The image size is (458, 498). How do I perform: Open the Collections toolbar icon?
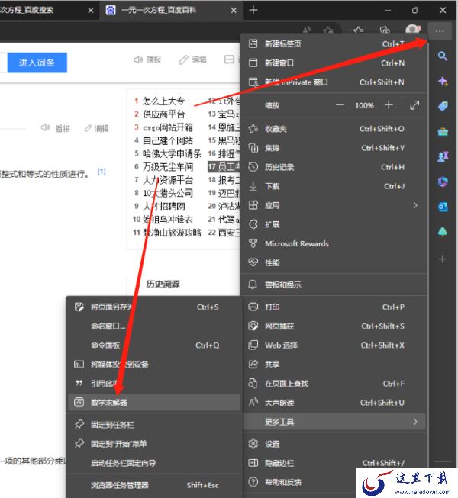(x=385, y=31)
